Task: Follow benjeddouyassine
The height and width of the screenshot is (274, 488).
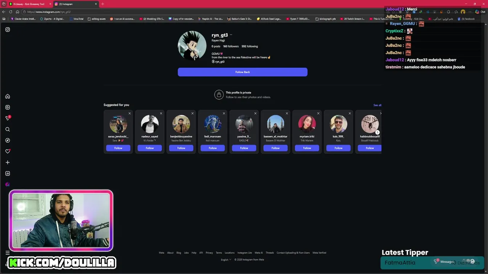Action: tap(181, 148)
